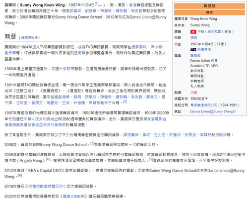Click the 簡歷 section heading
Screen dimensions: 248x203
click(10, 36)
